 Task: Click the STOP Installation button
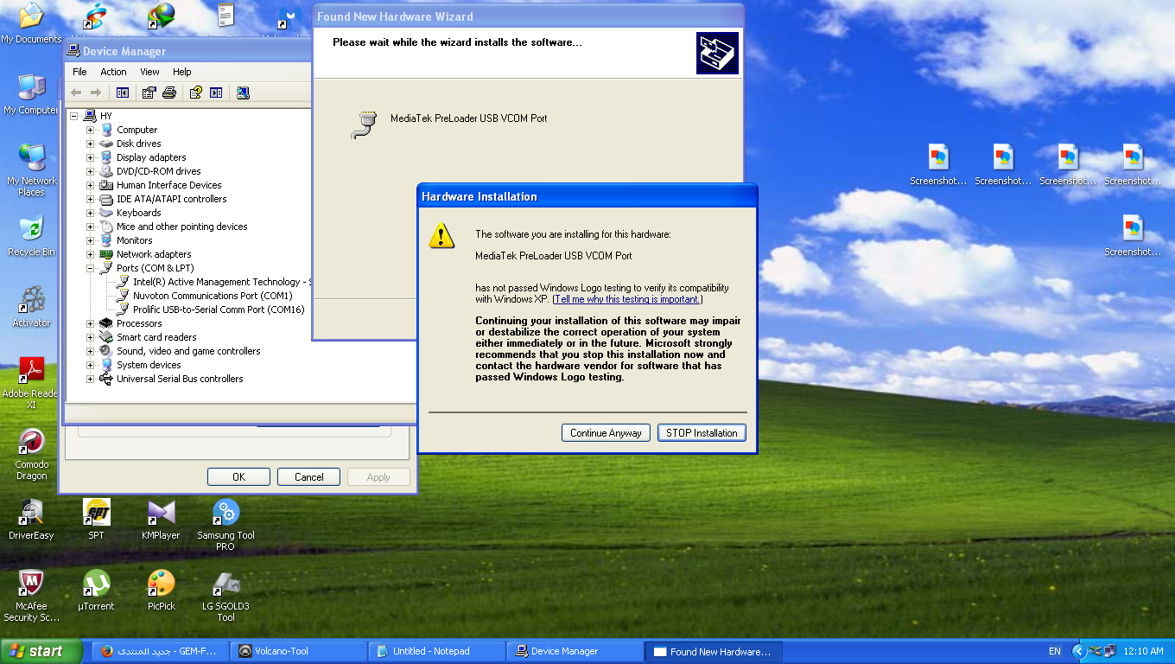click(702, 433)
